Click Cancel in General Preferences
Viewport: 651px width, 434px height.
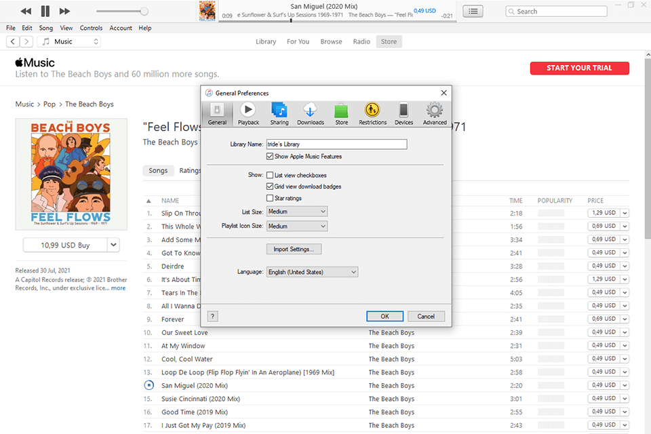coord(426,317)
